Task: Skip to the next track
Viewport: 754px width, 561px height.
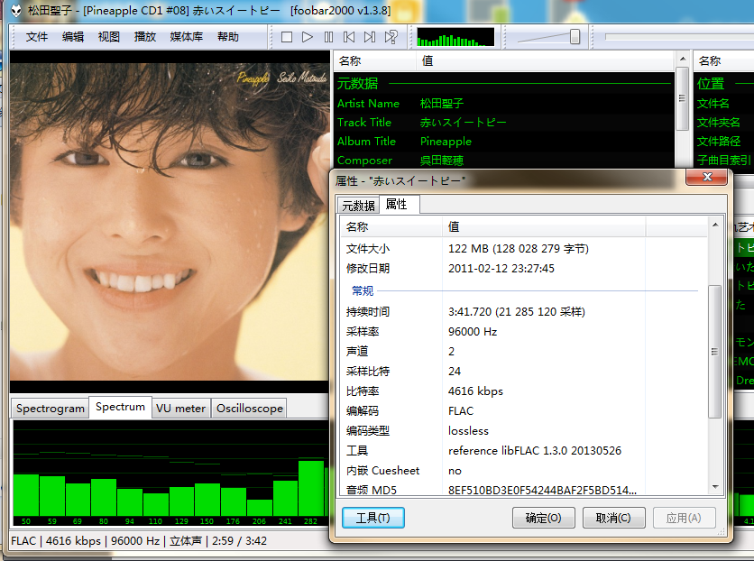Action: click(370, 37)
